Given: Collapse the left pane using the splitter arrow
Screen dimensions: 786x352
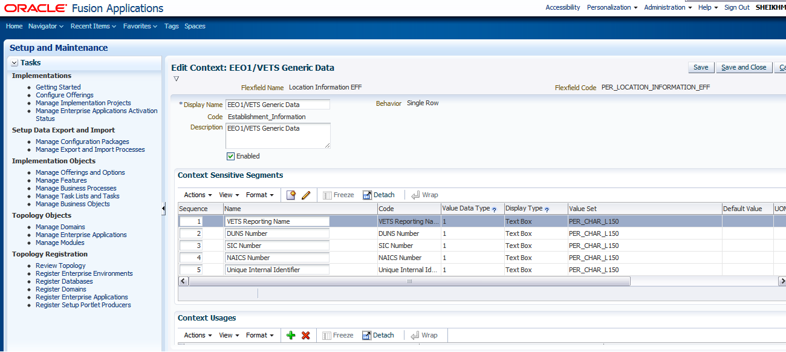Looking at the screenshot, I should click(x=163, y=209).
